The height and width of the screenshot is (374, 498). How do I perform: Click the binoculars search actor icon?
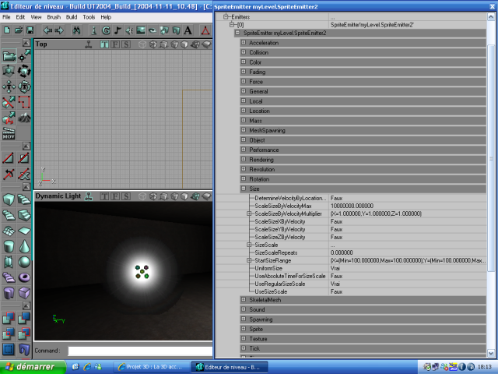(x=77, y=30)
